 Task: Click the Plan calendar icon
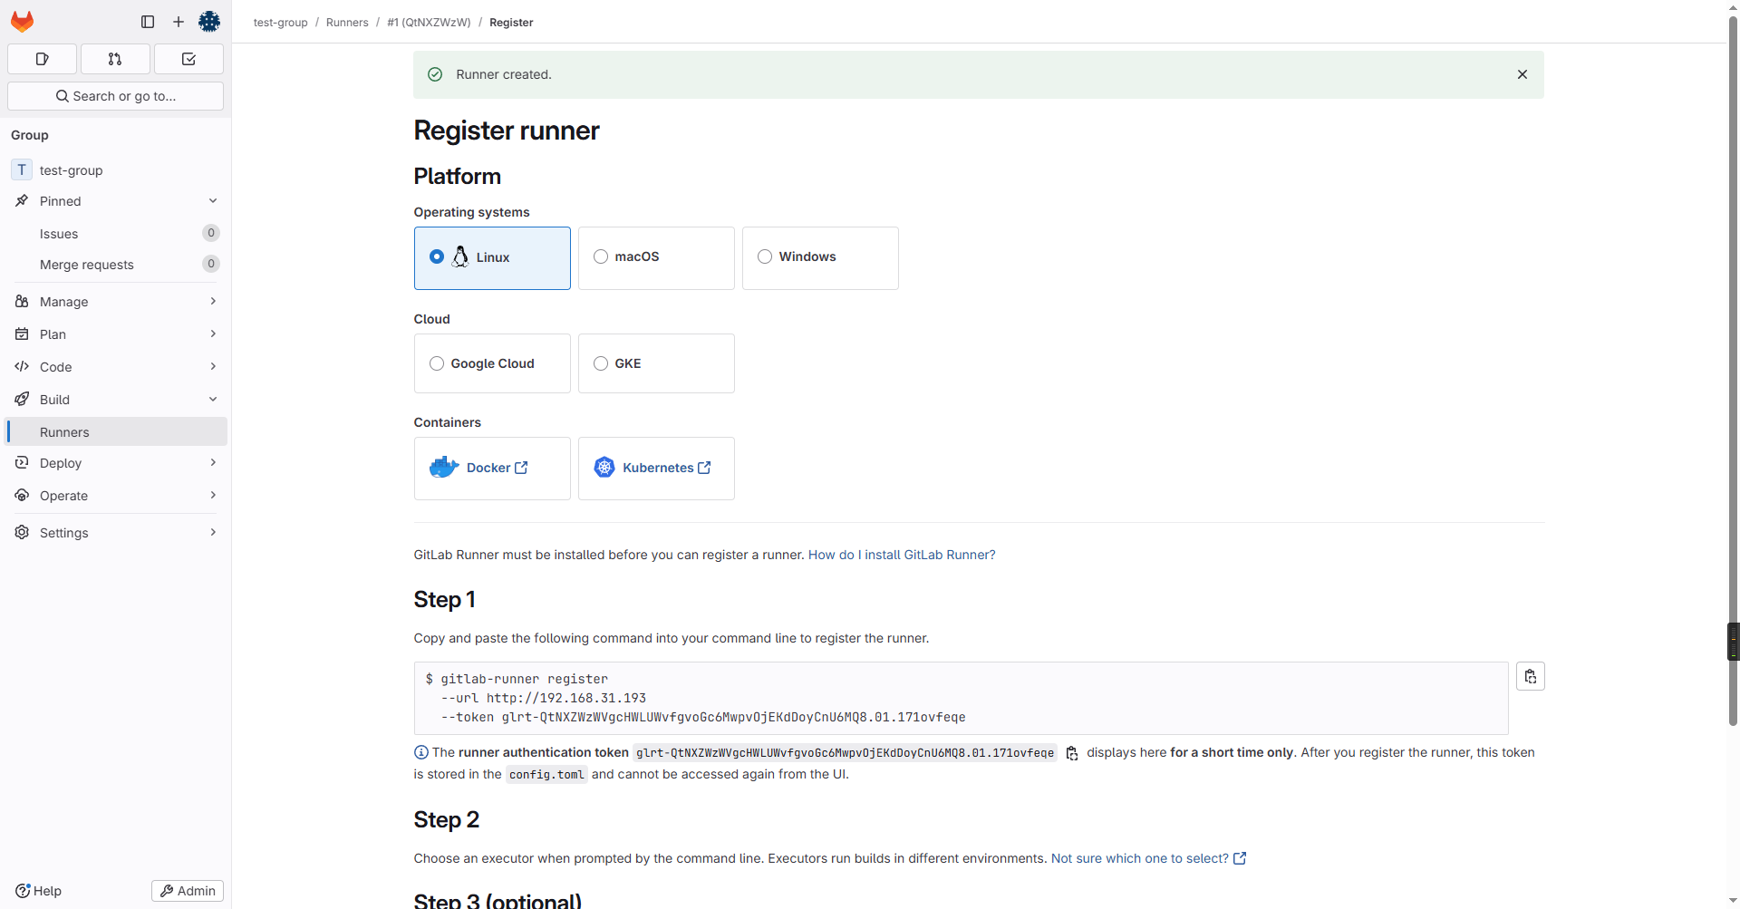tap(22, 334)
